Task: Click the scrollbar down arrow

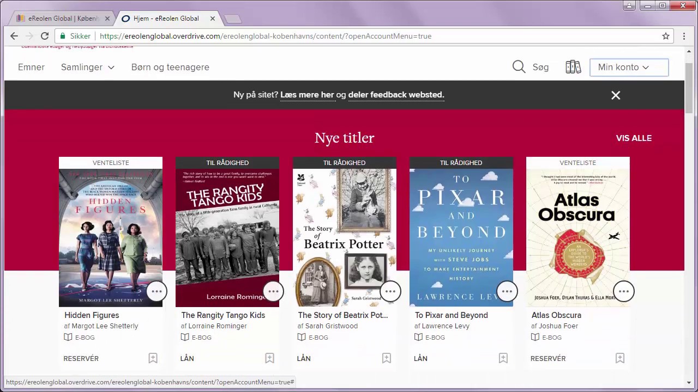Action: 689,382
